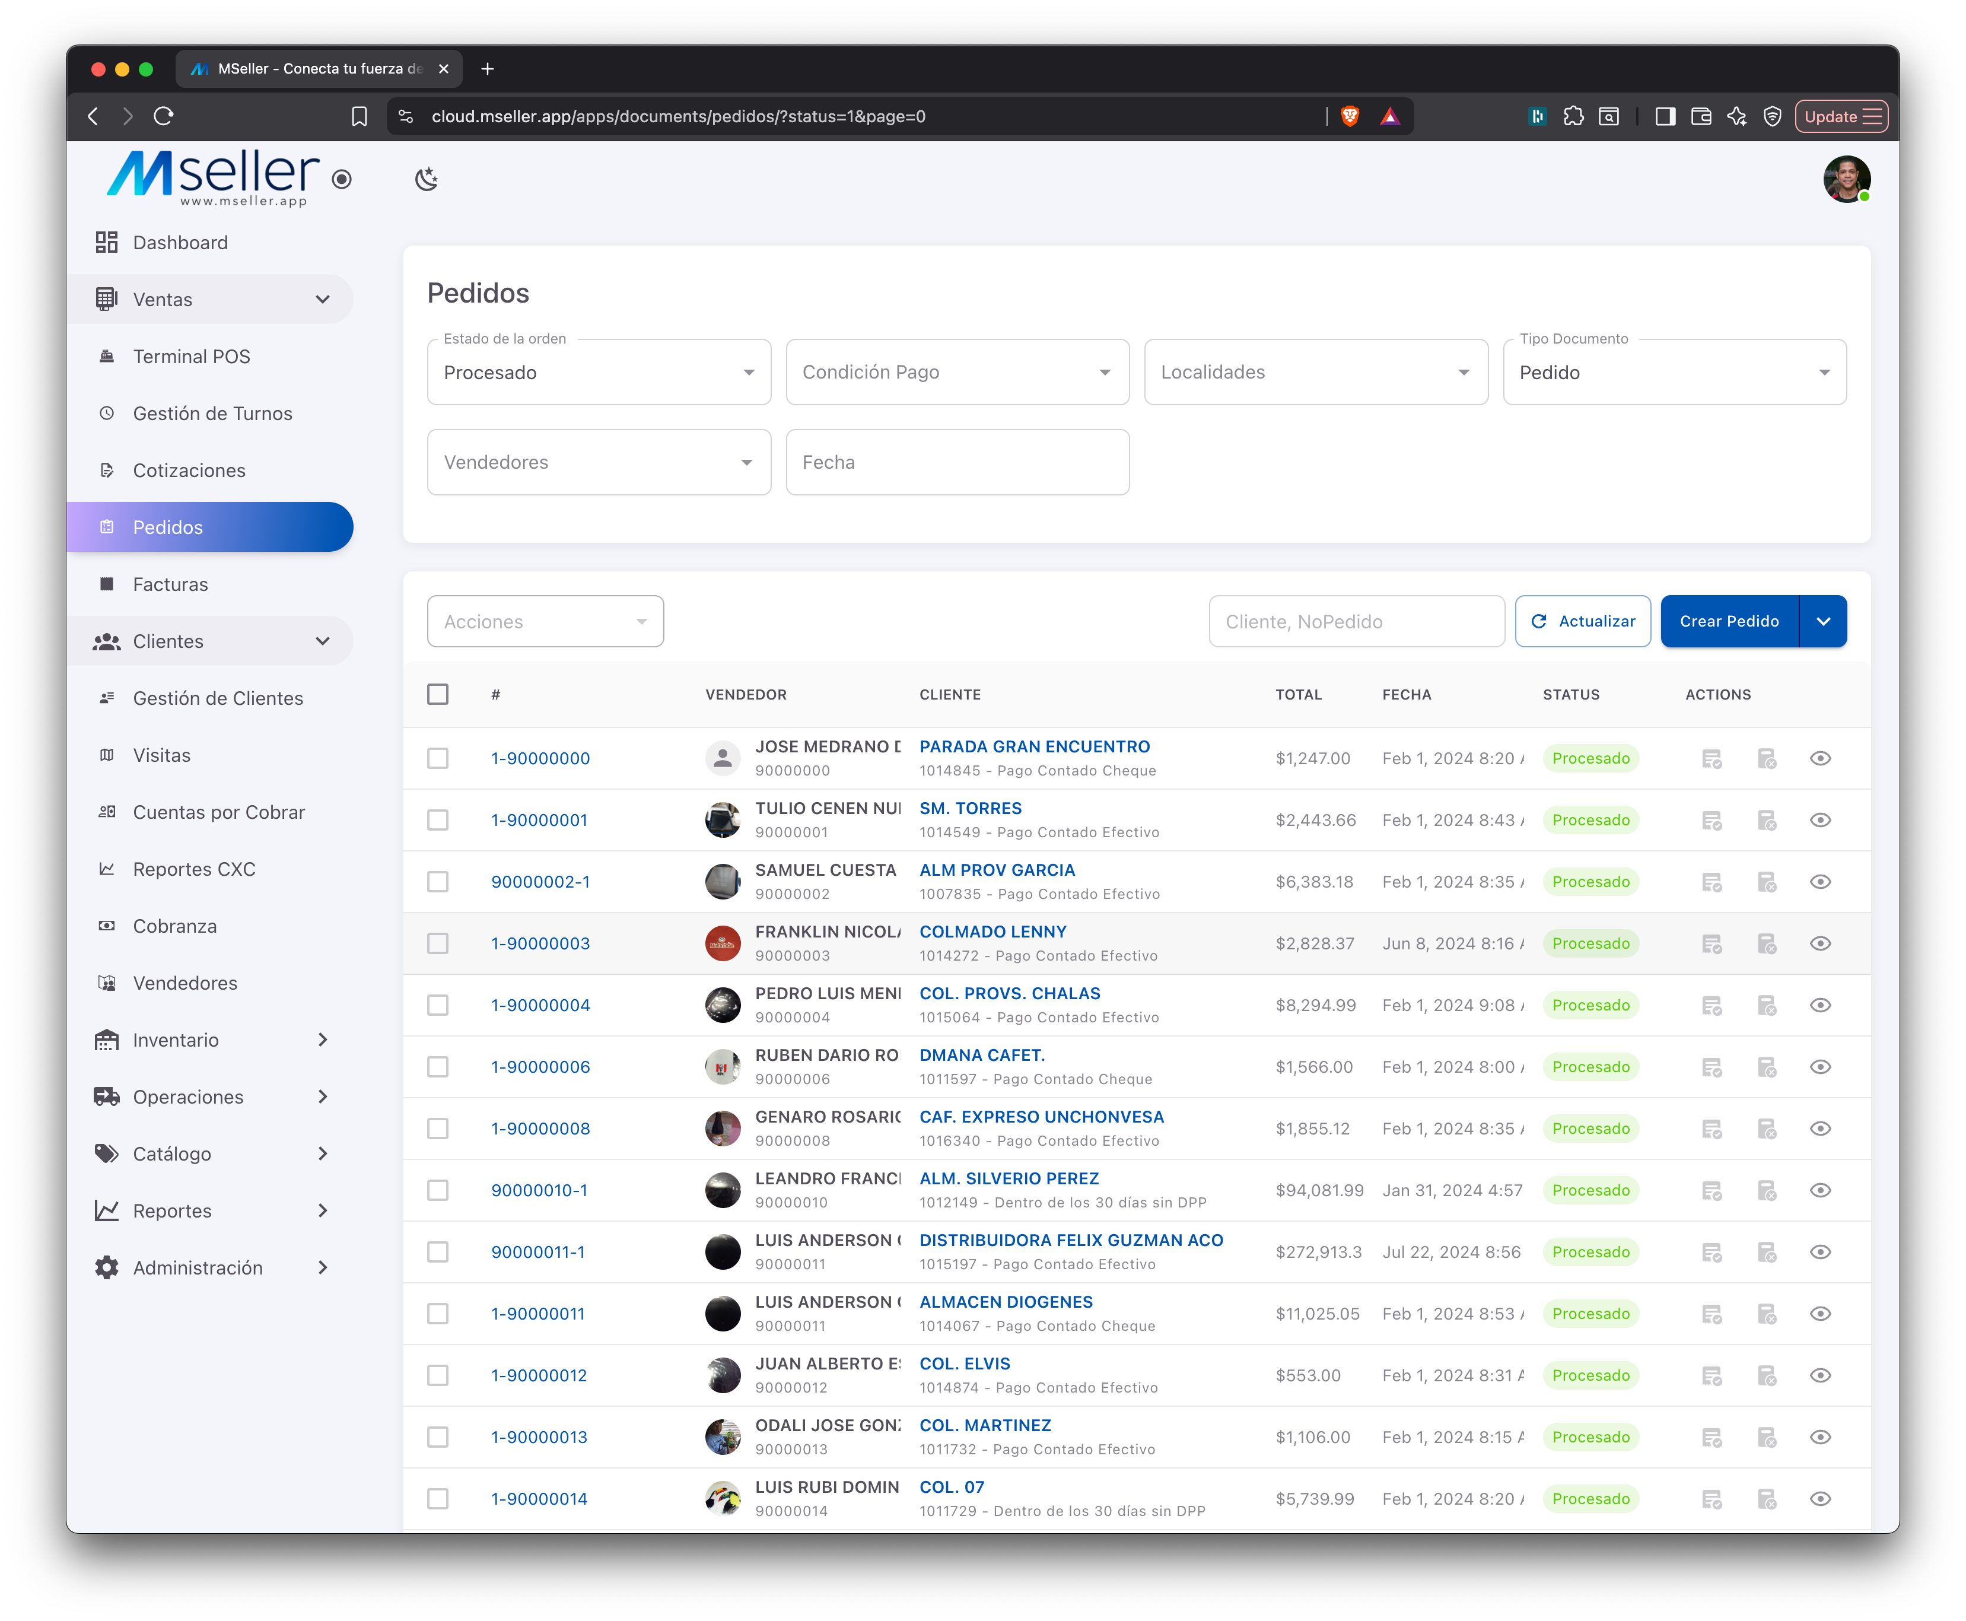Expand the Crear Pedido split-button arrow
Viewport: 1966px width, 1621px height.
click(x=1822, y=621)
